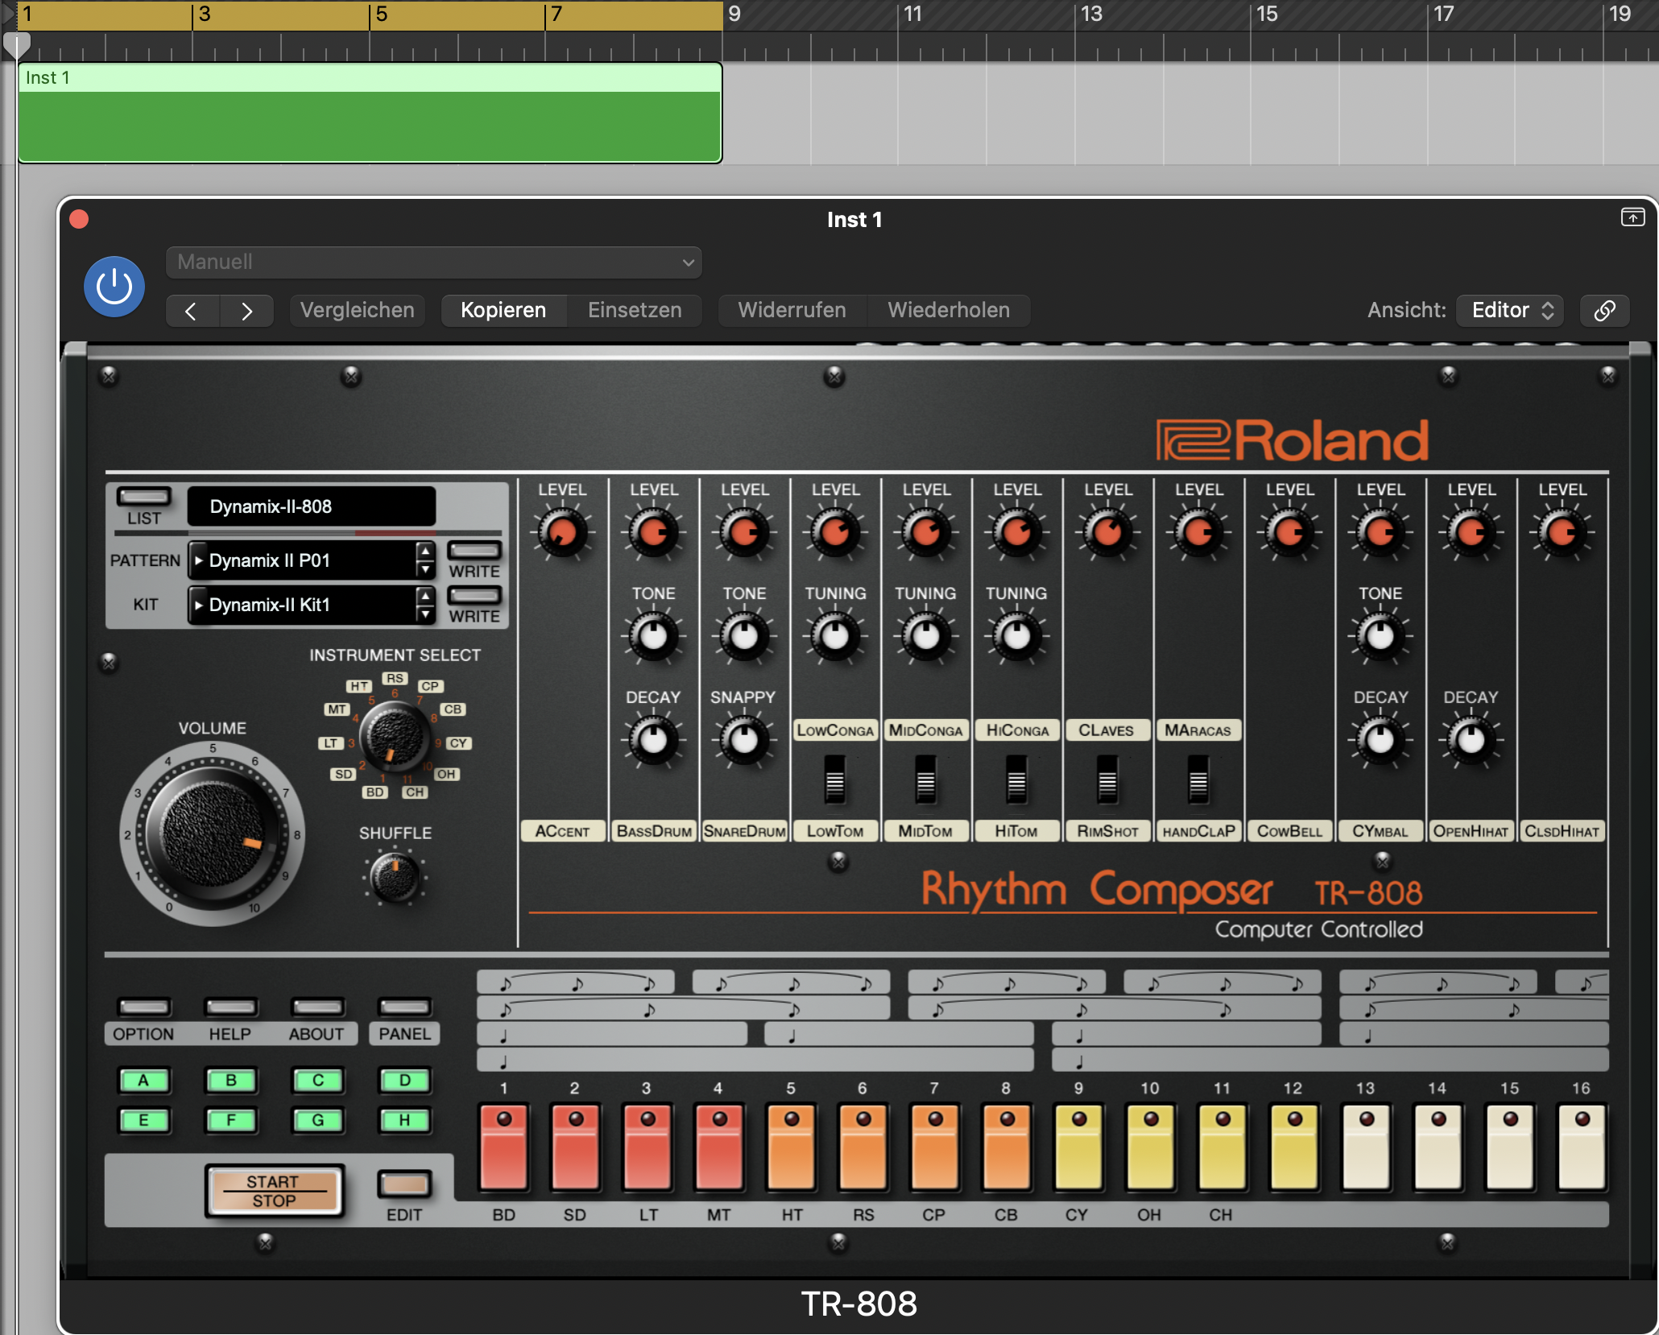Click the ClsdHihat LEVEL knob
The image size is (1659, 1335).
pyautogui.click(x=1562, y=532)
